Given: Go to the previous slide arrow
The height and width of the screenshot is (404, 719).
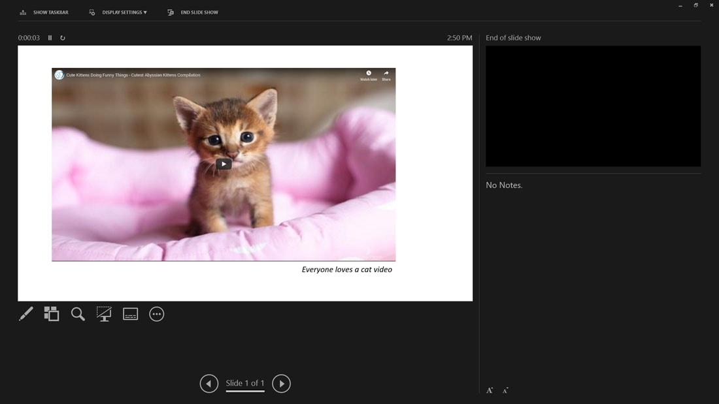Looking at the screenshot, I should 209,383.
